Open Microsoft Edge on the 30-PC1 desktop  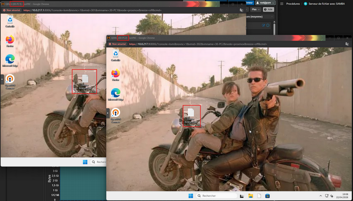tap(10, 61)
